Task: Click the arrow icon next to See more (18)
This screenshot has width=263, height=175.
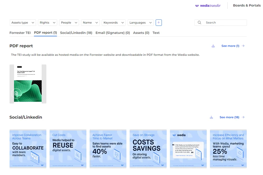Action: click(242, 117)
